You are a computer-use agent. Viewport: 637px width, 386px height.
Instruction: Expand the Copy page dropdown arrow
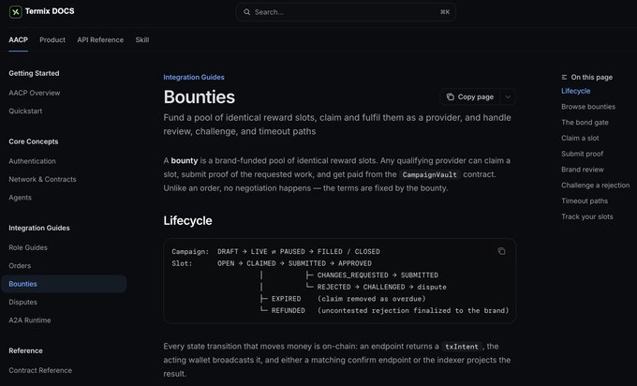(508, 97)
